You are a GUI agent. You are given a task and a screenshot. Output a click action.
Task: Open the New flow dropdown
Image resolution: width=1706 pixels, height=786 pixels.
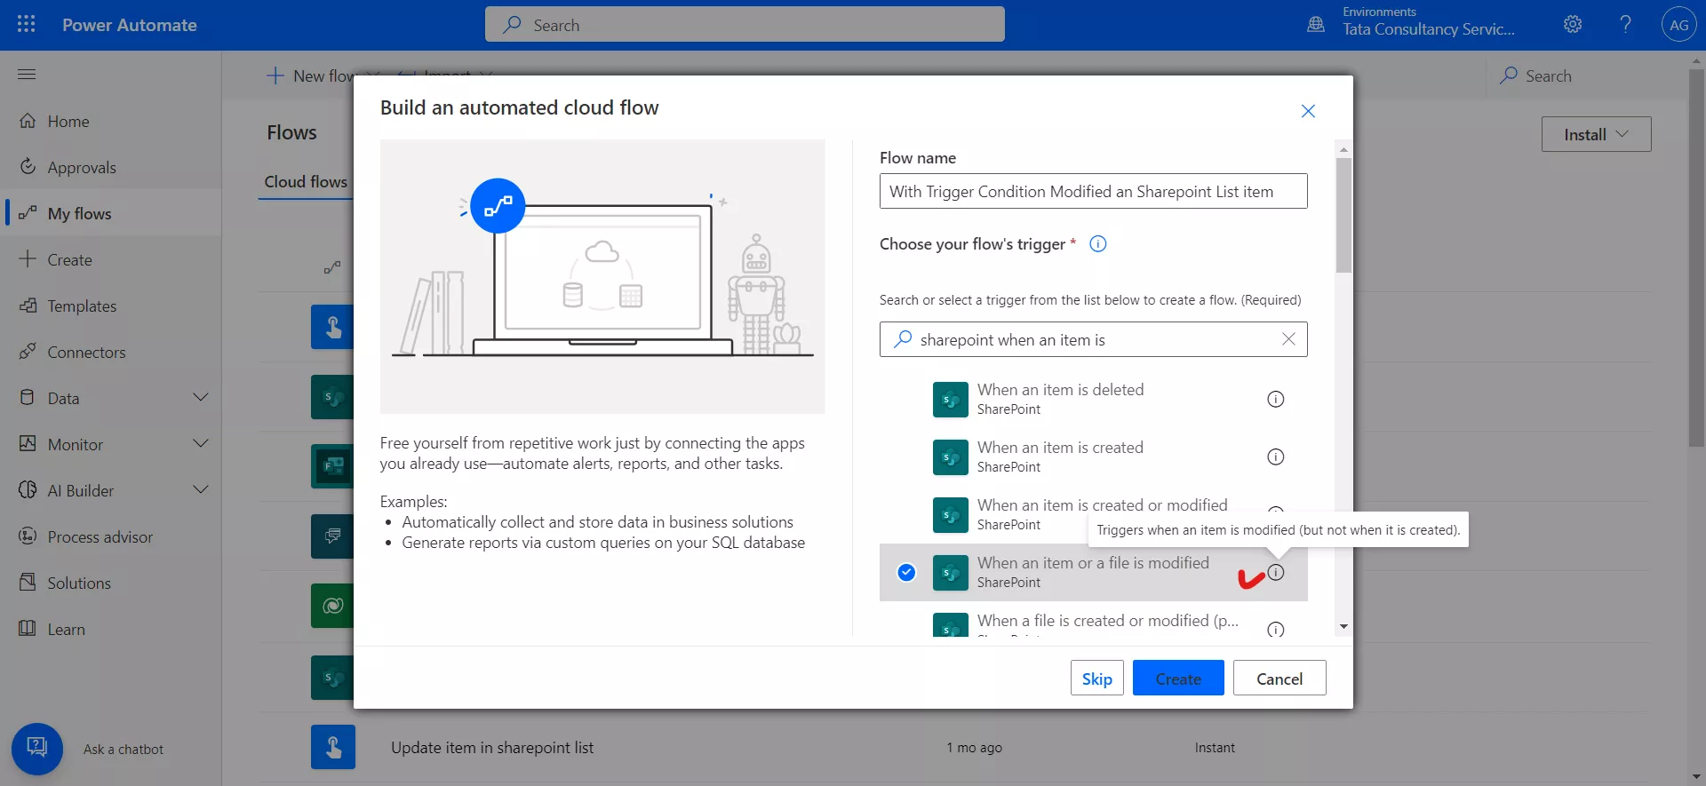[322, 76]
